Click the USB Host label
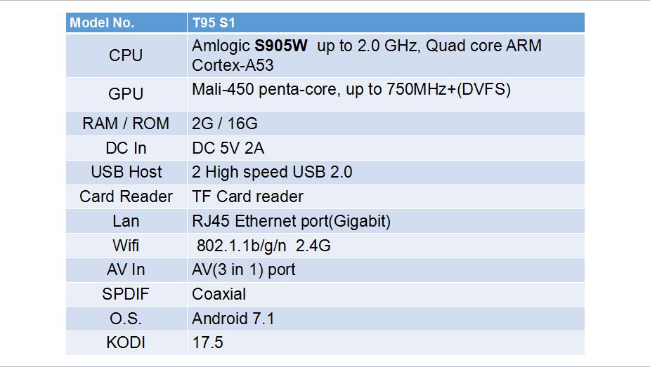Screen dimensions: 650x367 (x=126, y=172)
